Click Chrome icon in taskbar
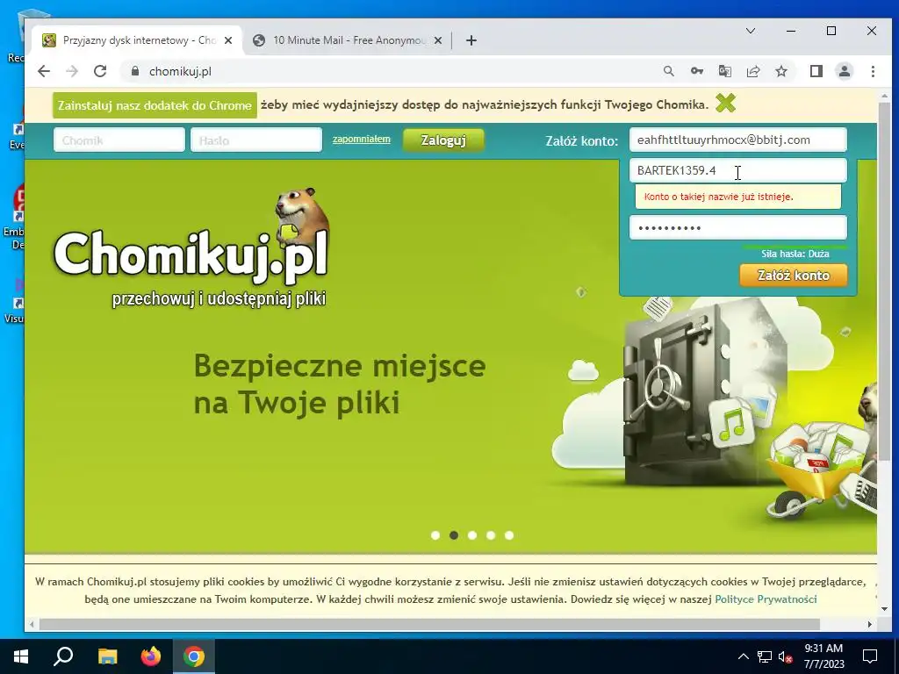Viewport: 899px width, 674px height. 194,656
